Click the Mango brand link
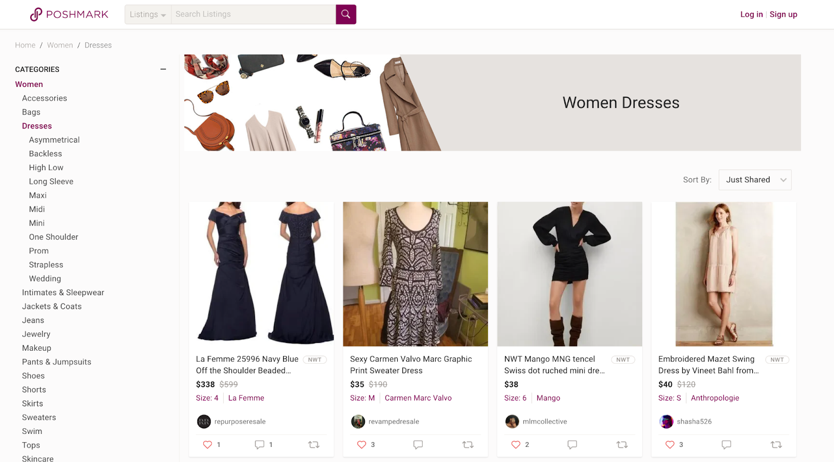The image size is (834, 462). [548, 398]
